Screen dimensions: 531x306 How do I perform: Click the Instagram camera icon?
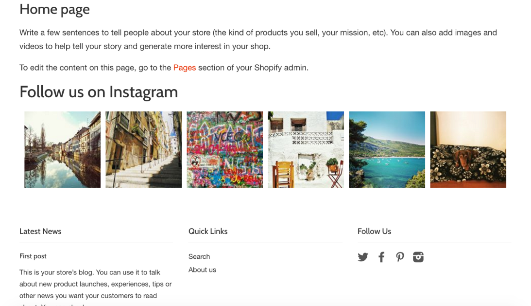pos(418,257)
